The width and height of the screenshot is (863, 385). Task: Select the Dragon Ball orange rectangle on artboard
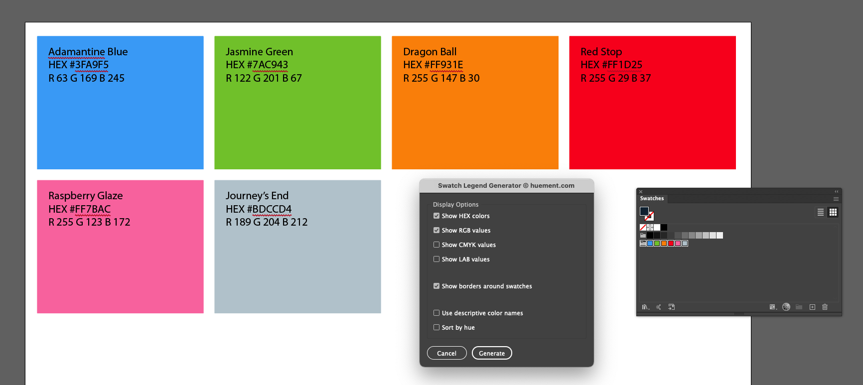tap(475, 120)
